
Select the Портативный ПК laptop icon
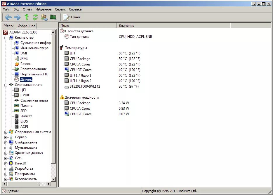click(17, 74)
